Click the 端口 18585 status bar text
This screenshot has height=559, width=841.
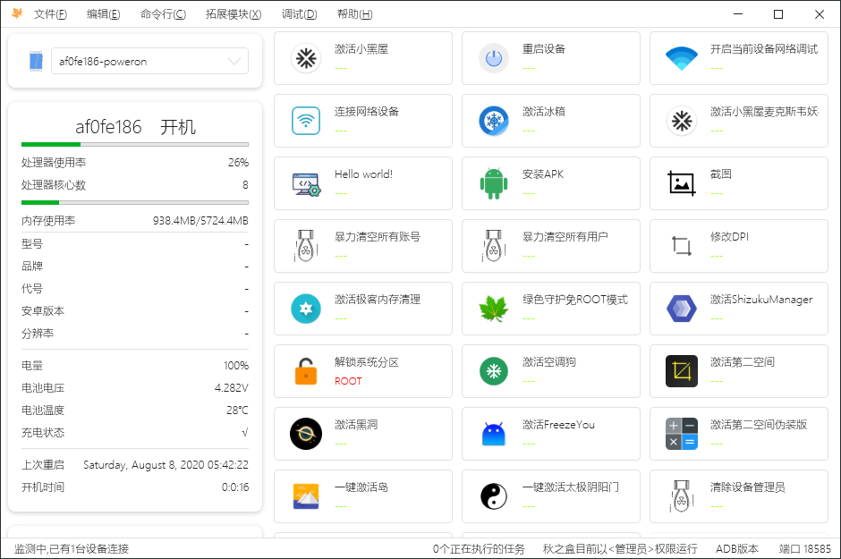804,548
